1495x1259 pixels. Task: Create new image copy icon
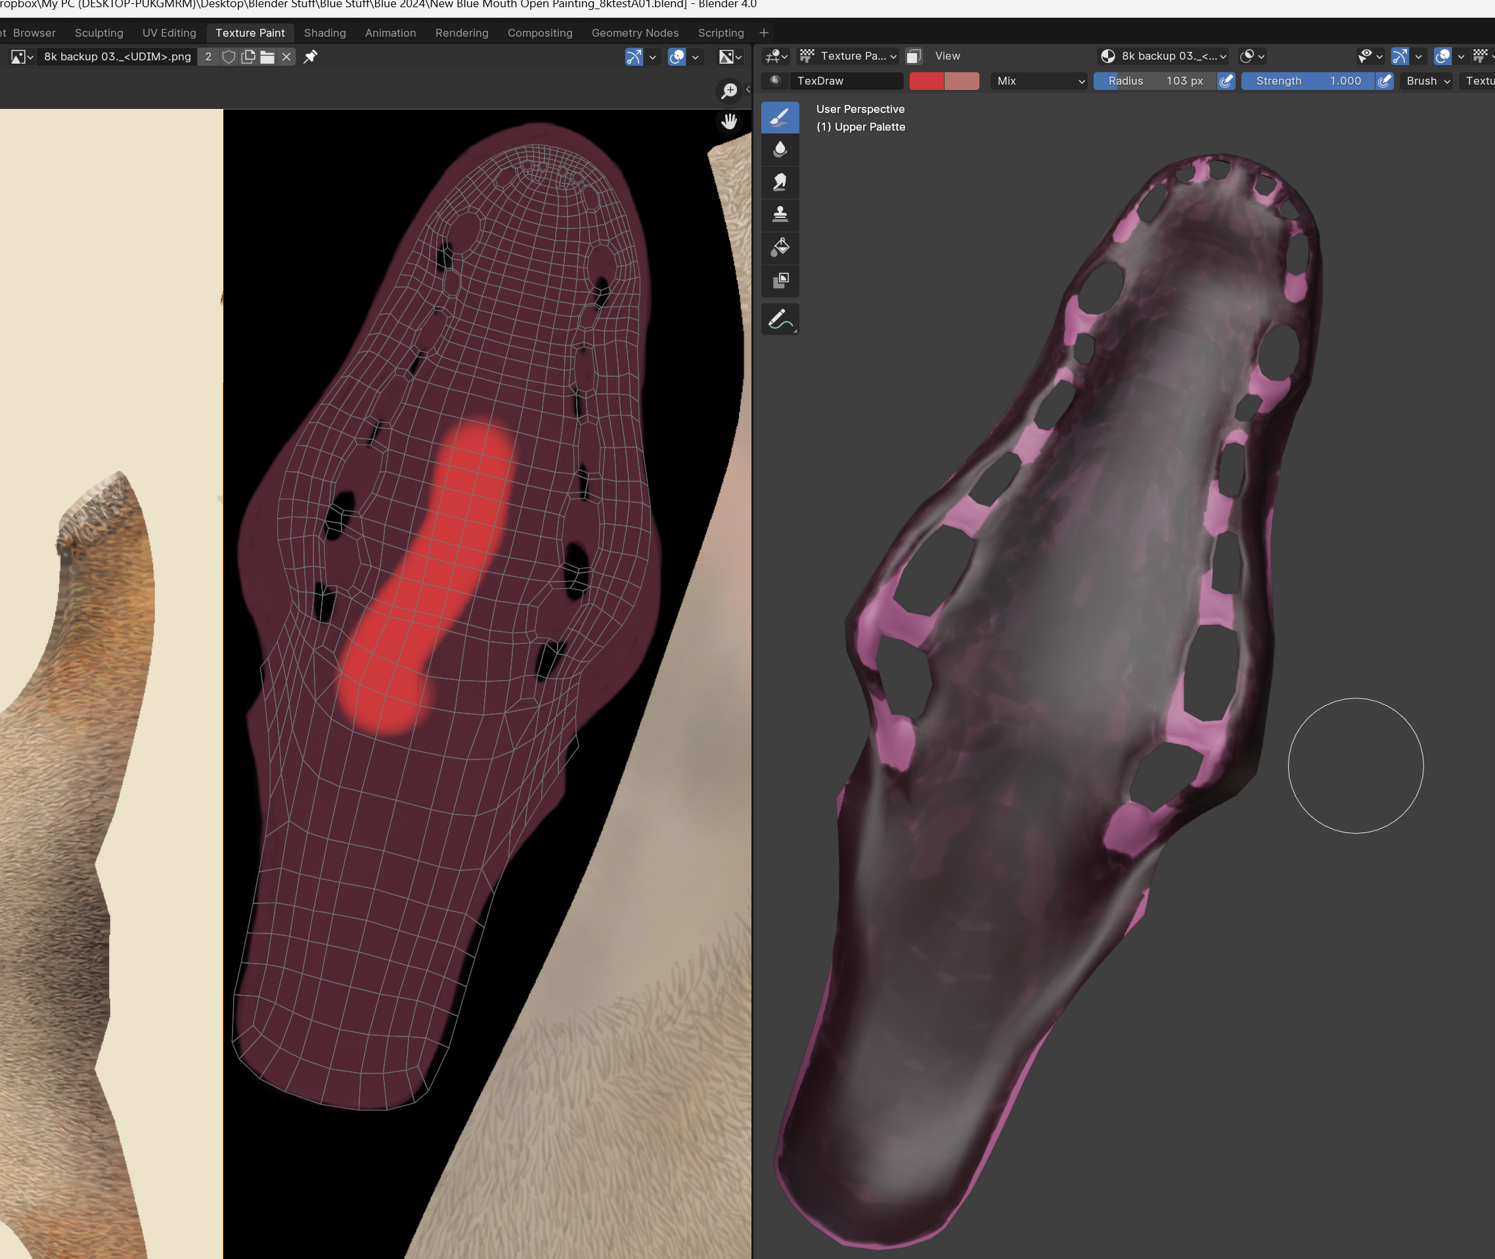[248, 57]
